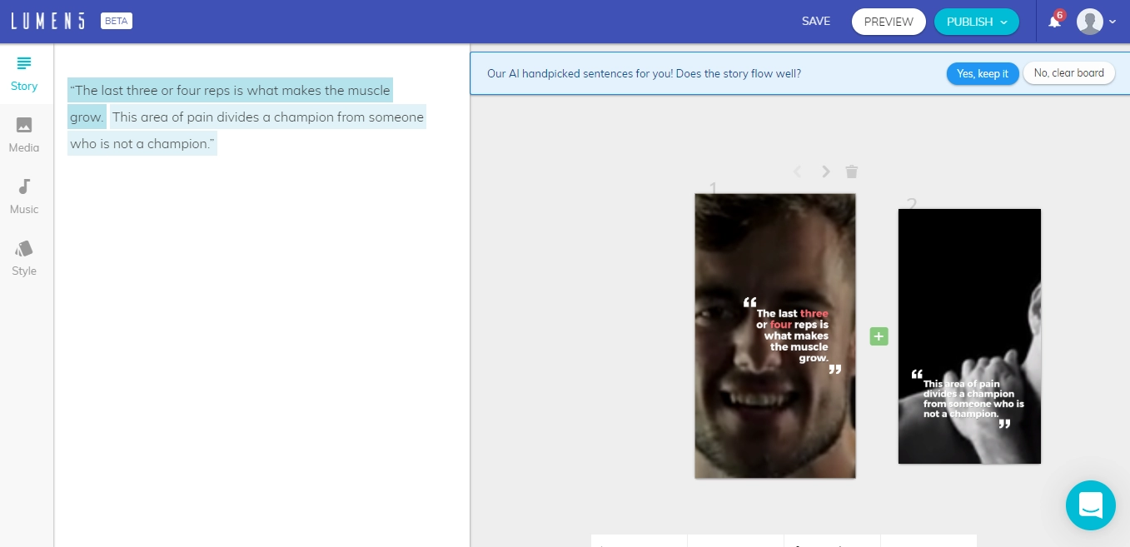Viewport: 1130px width, 547px height.
Task: Click the Lumen5 logo
Action: coord(48,22)
